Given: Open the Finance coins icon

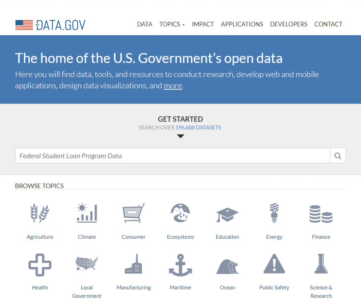Looking at the screenshot, I should pyautogui.click(x=321, y=214).
